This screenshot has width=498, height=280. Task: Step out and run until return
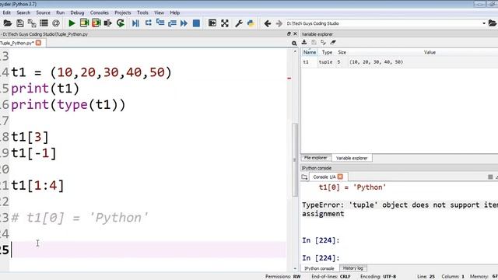pos(172,23)
